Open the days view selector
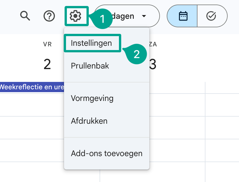The height and width of the screenshot is (182, 239). [x=127, y=16]
